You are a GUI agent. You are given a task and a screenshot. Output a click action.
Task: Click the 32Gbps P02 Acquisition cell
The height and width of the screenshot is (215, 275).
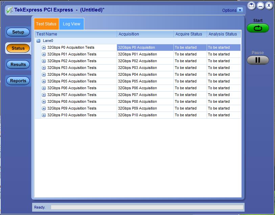(145, 61)
